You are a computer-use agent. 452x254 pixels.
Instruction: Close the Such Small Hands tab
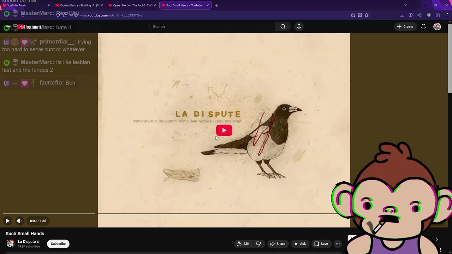[207, 5]
